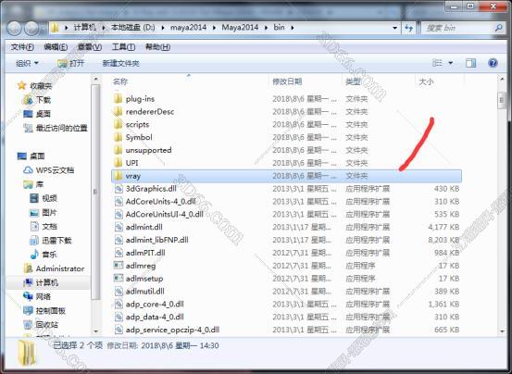Click the adlmreg application icon
Screen dimensions: 512x374
pos(119,266)
